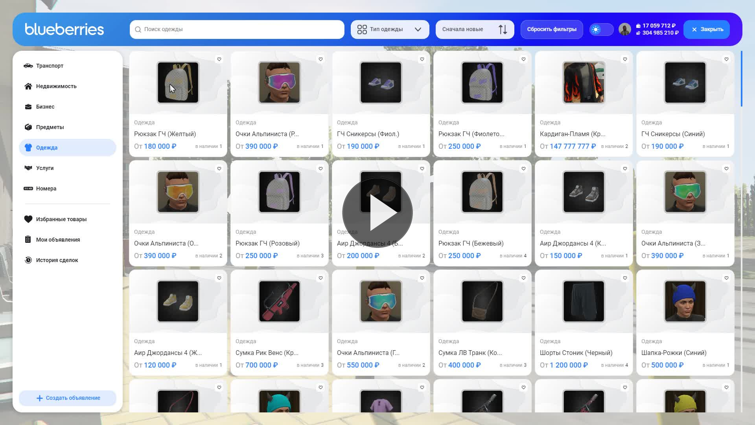Open Сумка ЛВ Транк thumbnail
The height and width of the screenshot is (425, 755).
[482, 301]
